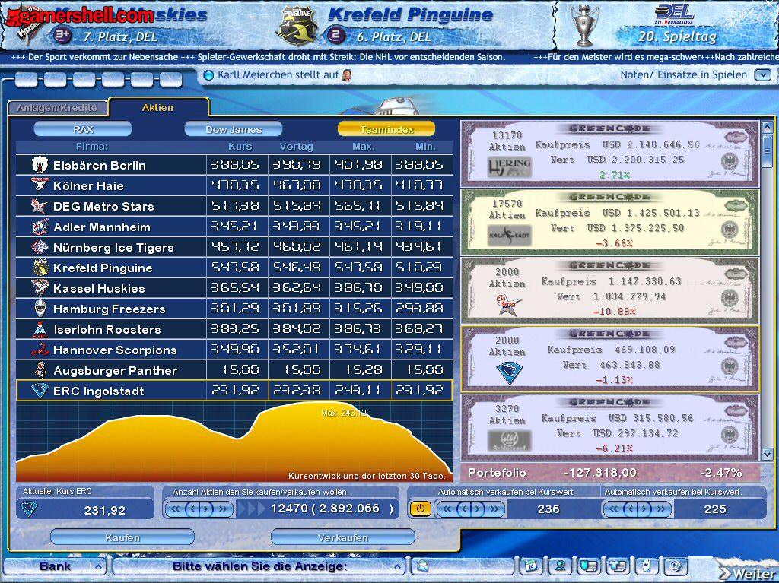Switch to the Anlagen/Kredite tab

[57, 108]
